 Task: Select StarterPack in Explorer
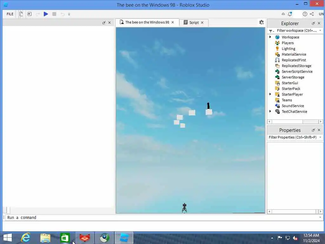pos(291,89)
